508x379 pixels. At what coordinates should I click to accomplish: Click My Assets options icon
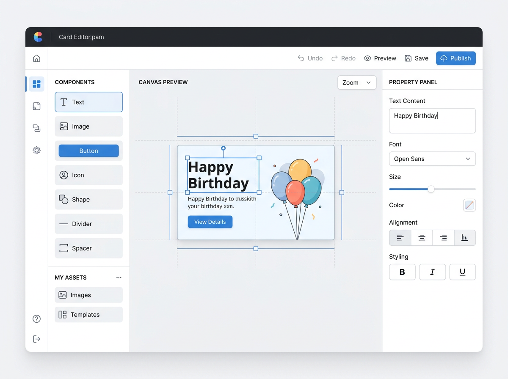(x=119, y=277)
